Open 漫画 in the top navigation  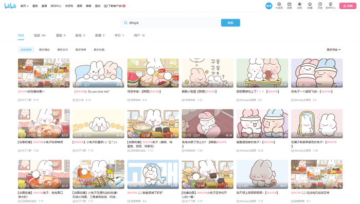point(79,6)
